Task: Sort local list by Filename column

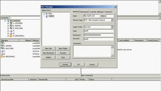Action: click(x=10, y=40)
